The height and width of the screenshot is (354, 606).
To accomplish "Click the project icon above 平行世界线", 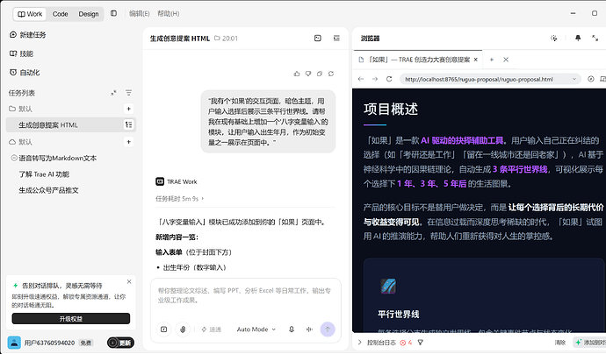I will 388,287.
